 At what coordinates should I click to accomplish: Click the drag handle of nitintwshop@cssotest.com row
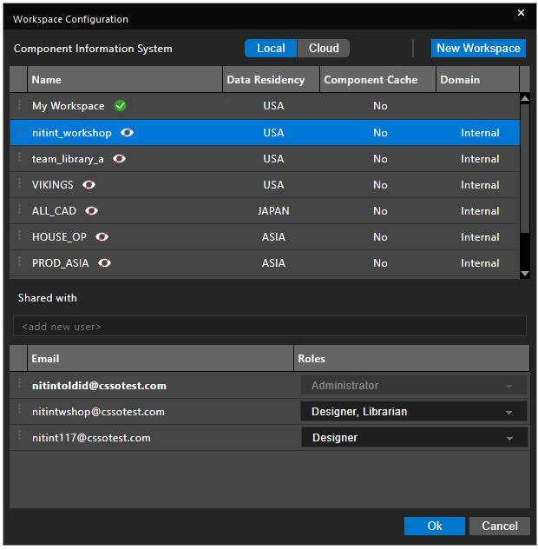19,409
